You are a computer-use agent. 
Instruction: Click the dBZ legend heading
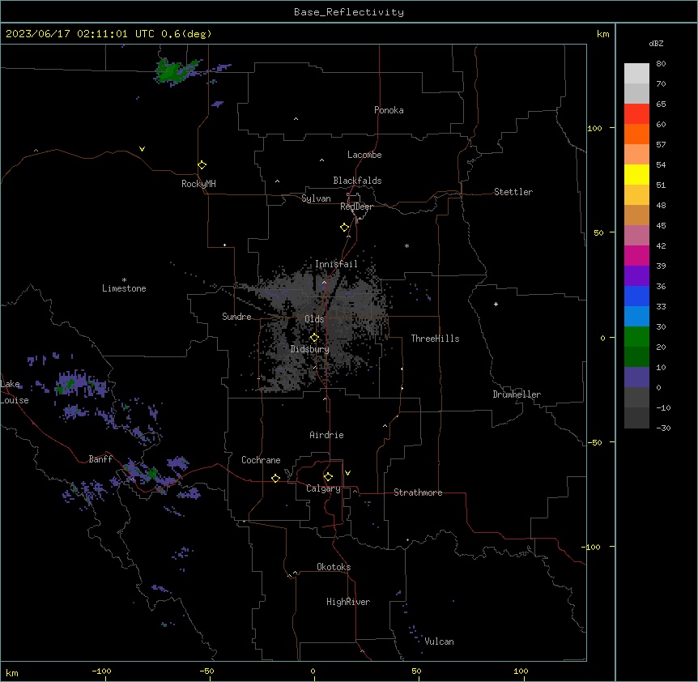656,43
